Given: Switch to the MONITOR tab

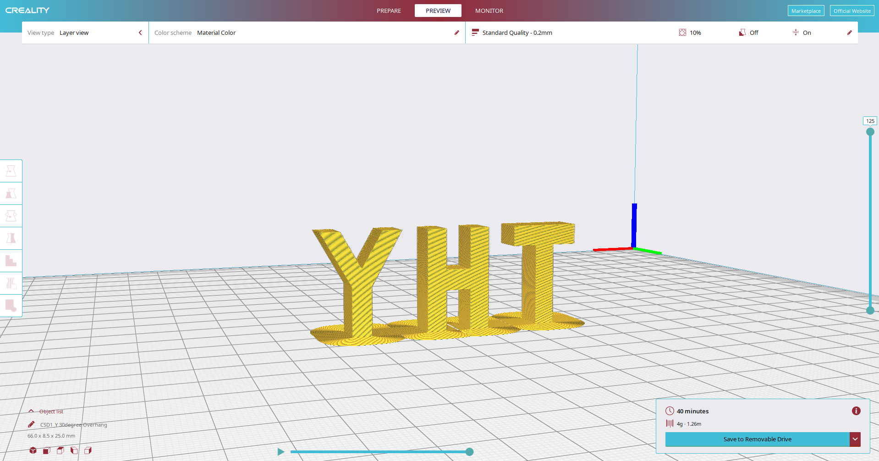Looking at the screenshot, I should point(489,11).
